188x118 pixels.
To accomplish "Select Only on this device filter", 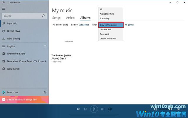I will click(x=111, y=25).
